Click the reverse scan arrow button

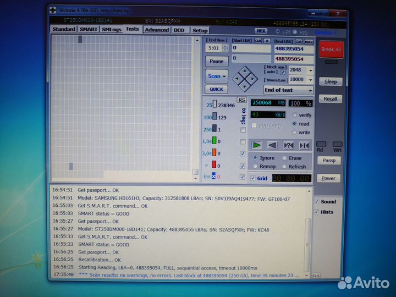pos(272,145)
